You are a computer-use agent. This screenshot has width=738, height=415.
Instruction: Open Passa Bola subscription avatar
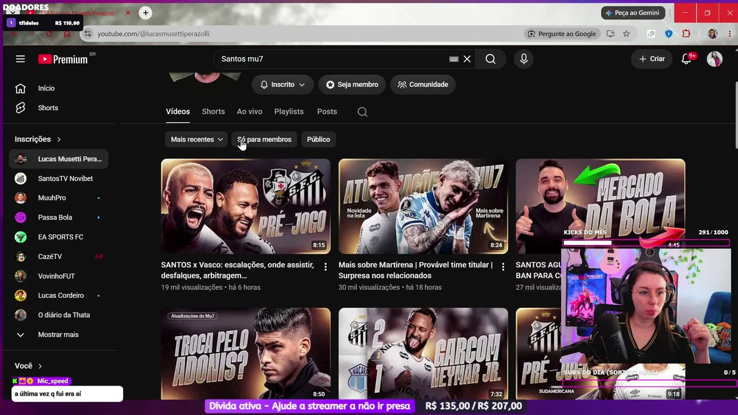[x=21, y=217]
